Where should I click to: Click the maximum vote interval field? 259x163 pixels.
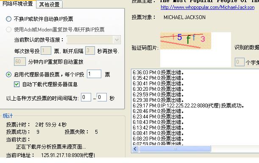tap(102, 97)
